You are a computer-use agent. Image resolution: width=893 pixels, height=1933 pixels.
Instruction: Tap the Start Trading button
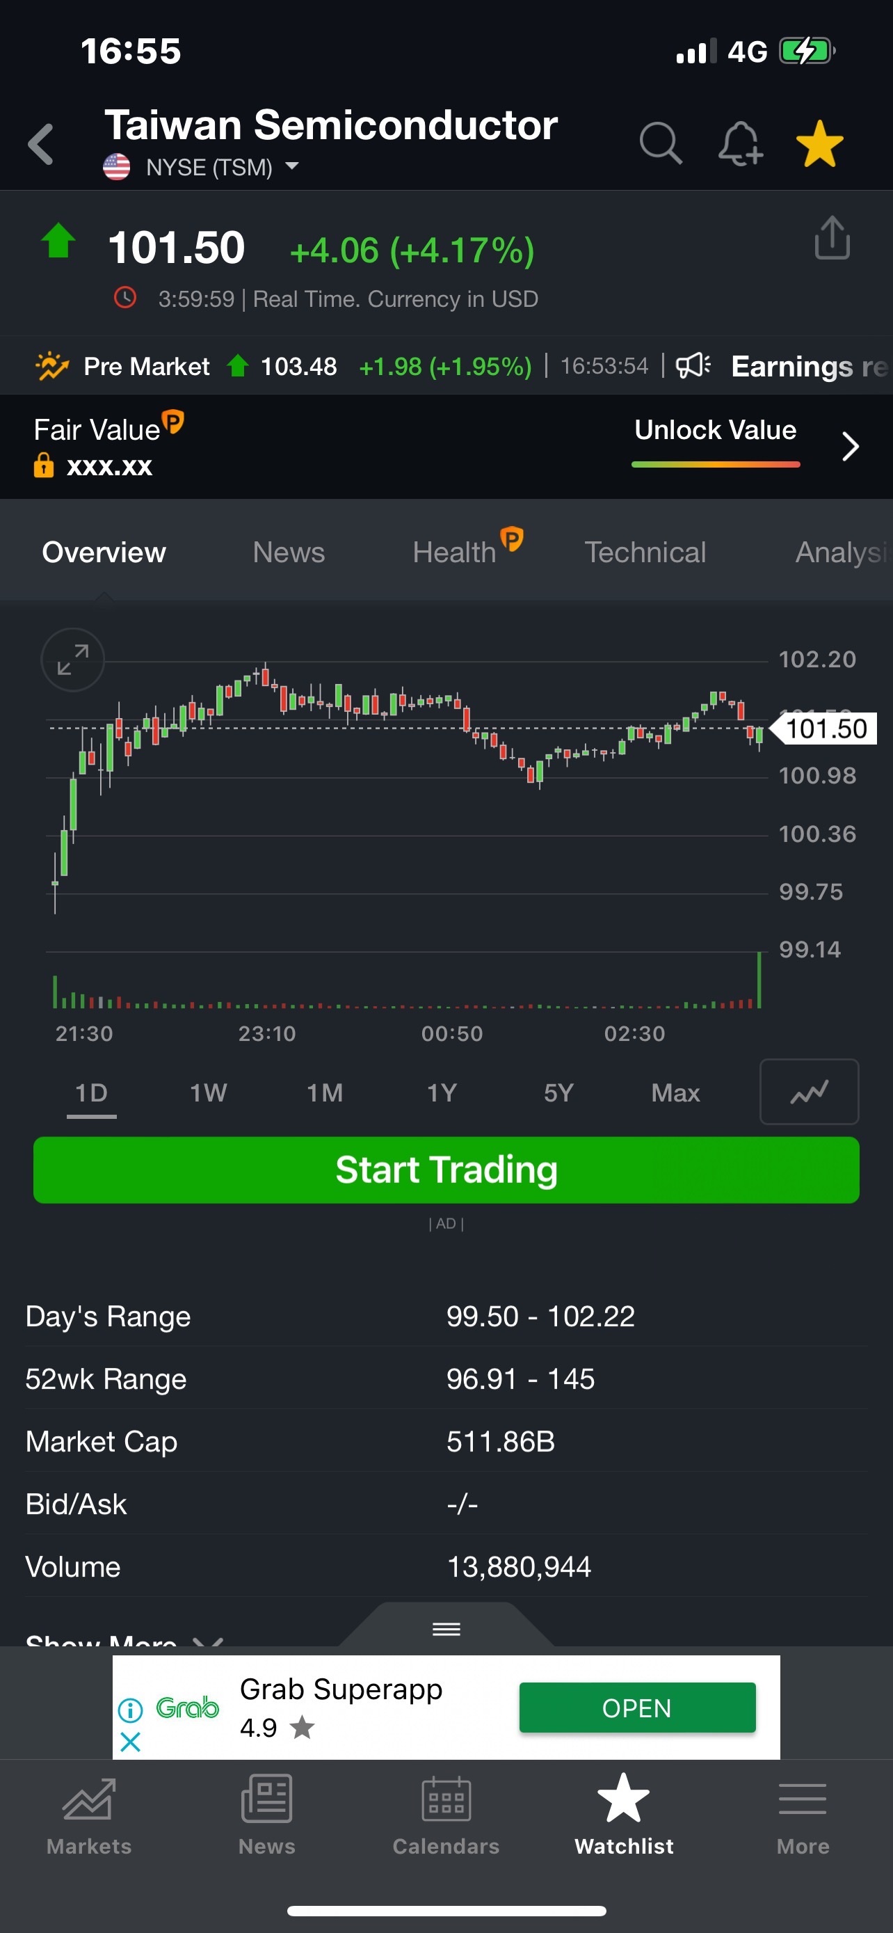[x=446, y=1170]
